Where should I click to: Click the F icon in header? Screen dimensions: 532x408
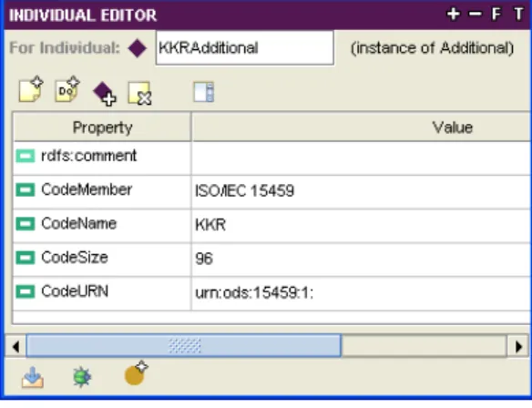(x=496, y=15)
